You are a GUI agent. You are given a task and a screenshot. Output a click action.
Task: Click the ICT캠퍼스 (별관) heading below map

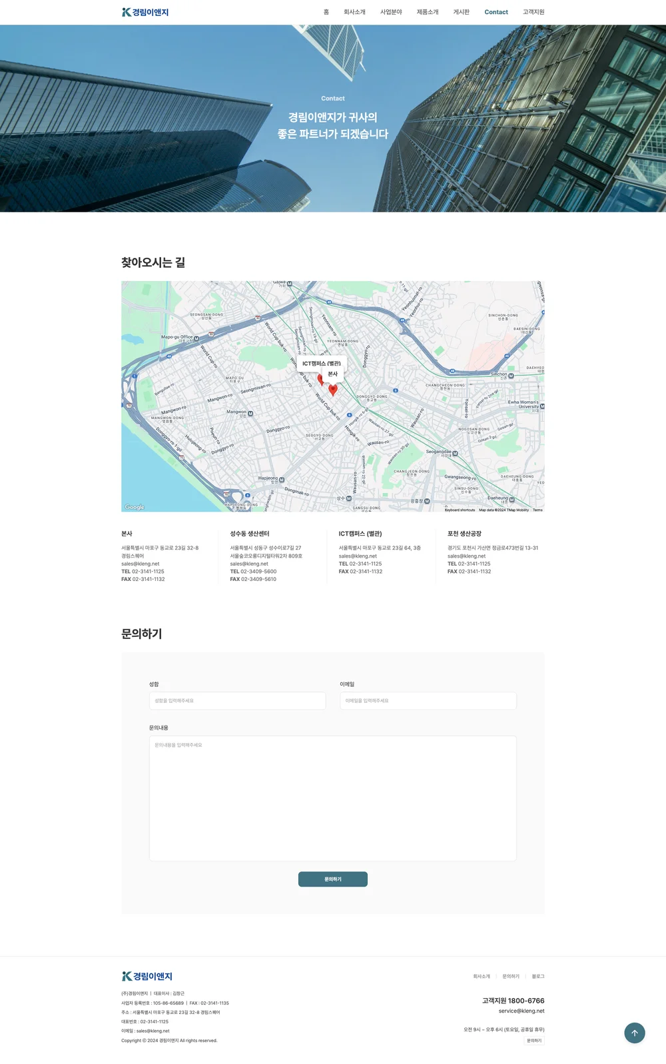point(360,534)
